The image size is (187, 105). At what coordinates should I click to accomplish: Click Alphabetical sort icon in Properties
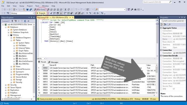coord(165,24)
